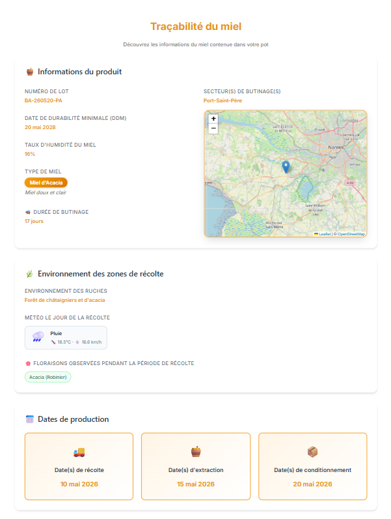The image size is (391, 519).
Task: Click the 17 jours foraging duration
Action: tap(34, 222)
